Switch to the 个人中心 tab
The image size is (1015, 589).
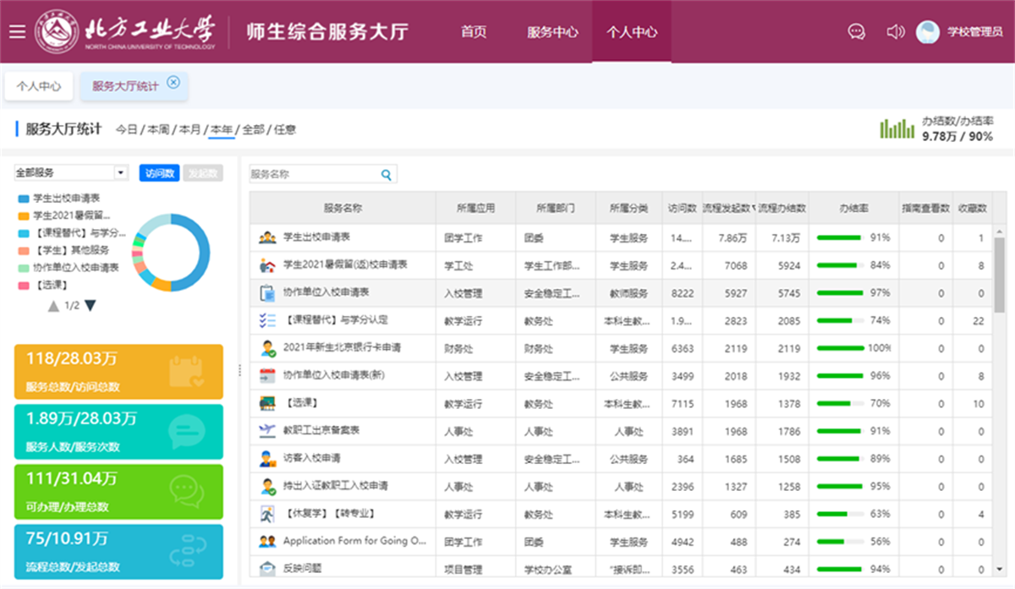tap(39, 86)
